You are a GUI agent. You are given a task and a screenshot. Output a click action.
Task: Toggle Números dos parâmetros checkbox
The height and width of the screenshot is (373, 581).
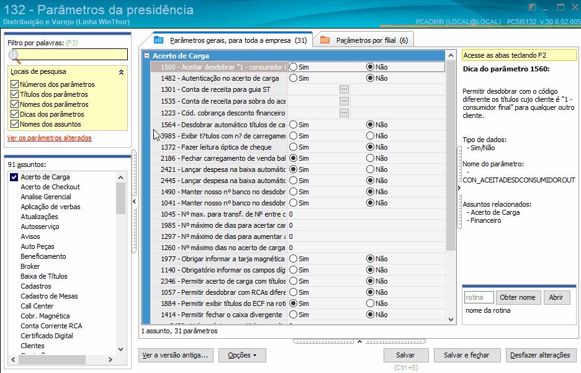tap(14, 84)
